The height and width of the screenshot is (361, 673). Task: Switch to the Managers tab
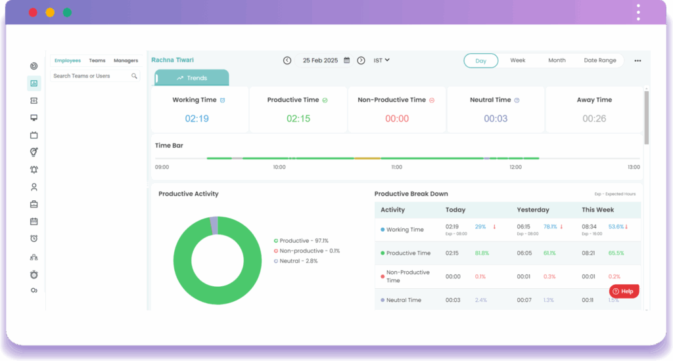[x=126, y=60]
